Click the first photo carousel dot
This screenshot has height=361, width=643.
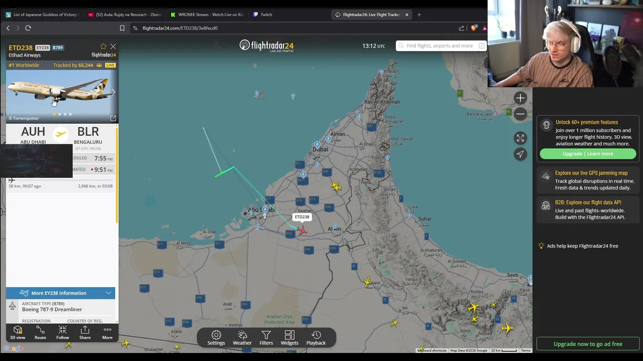click(x=54, y=114)
